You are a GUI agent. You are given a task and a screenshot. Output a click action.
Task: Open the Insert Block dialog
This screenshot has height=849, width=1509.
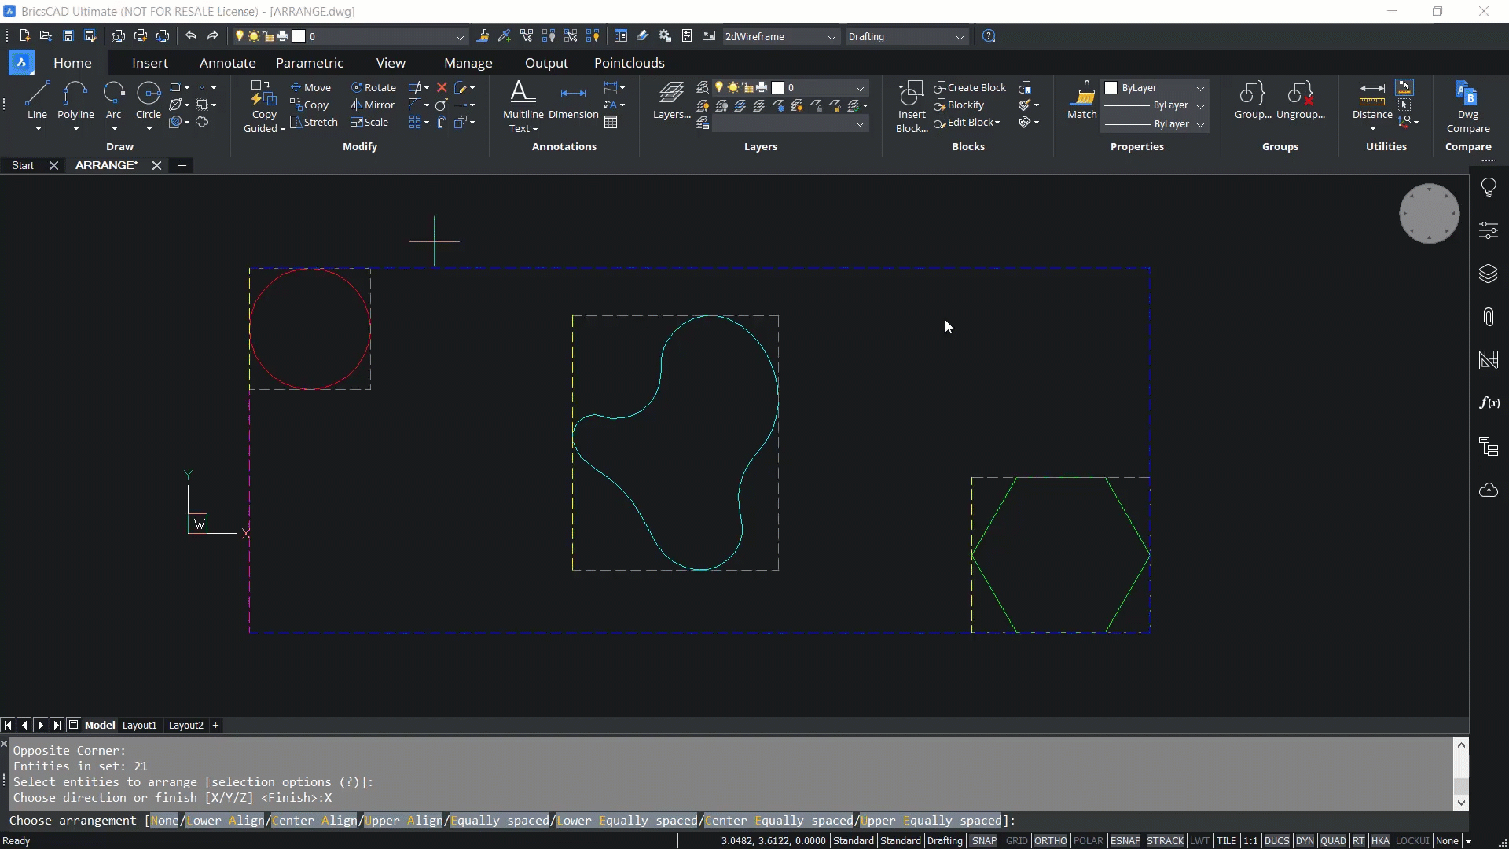[x=912, y=106]
